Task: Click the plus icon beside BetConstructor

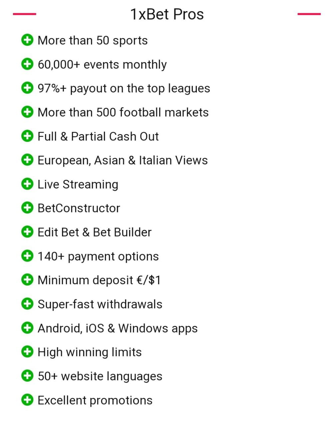Action: pos(27,208)
